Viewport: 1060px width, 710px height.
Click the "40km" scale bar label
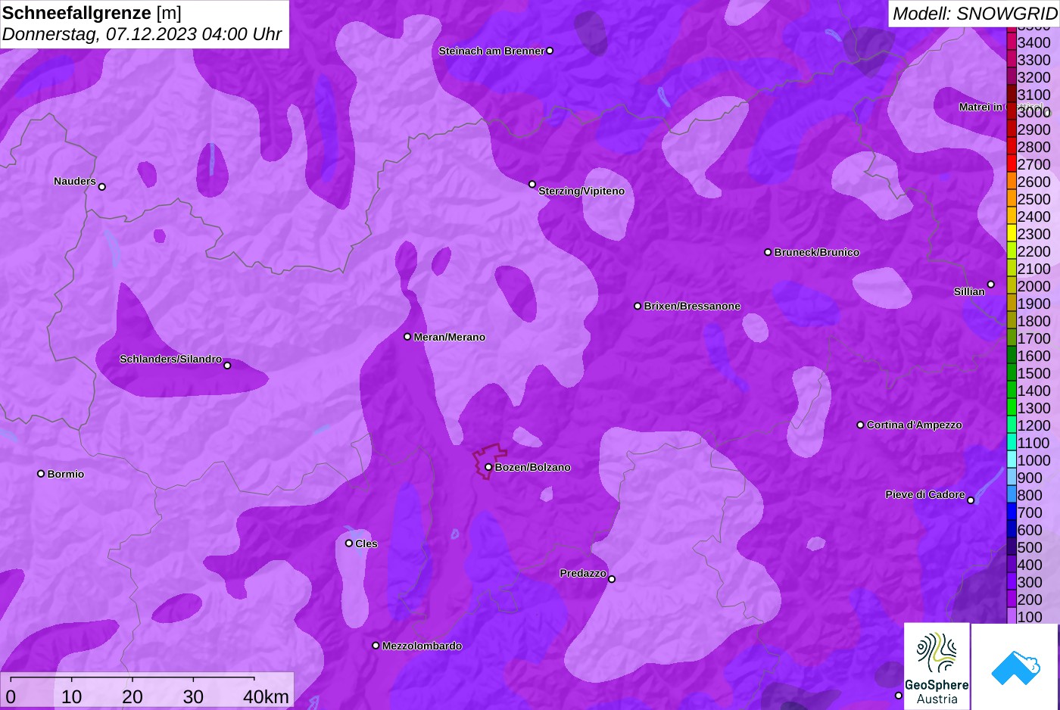click(266, 696)
